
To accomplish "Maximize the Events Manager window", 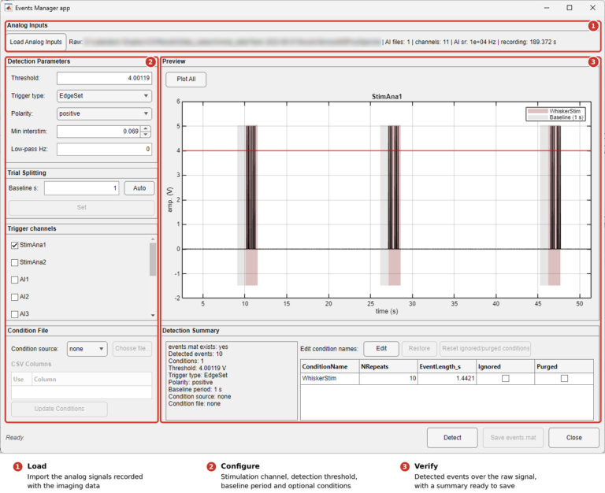I will 569,8.
